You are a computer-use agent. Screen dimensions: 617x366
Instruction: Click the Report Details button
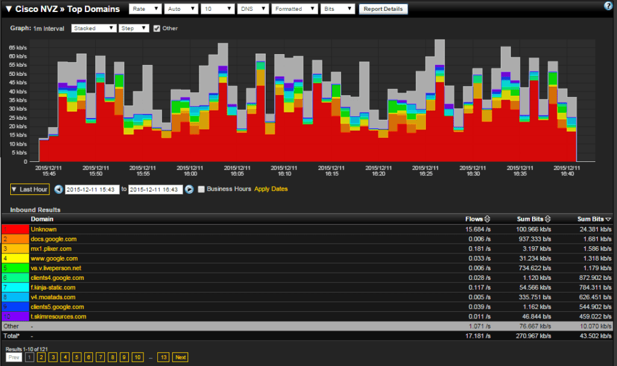coord(383,9)
